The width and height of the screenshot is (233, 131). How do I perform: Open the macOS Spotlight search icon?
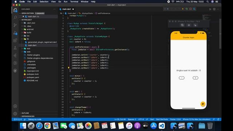tap(208, 1)
